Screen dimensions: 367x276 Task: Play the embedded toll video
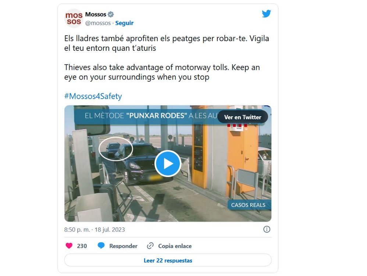(168, 163)
